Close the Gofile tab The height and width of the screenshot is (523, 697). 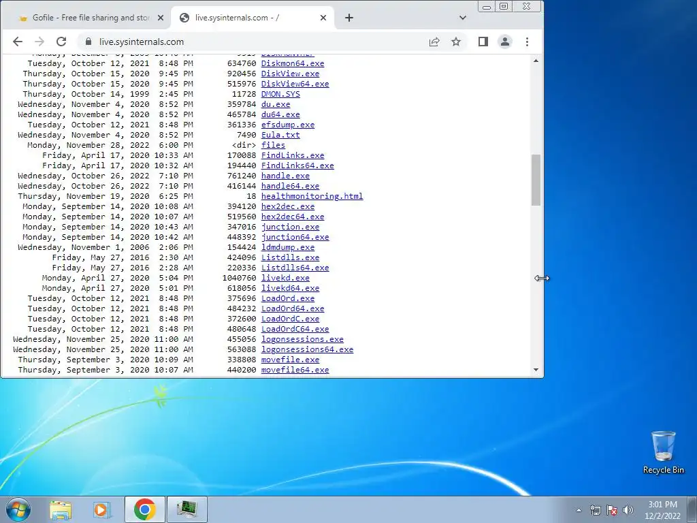click(161, 18)
